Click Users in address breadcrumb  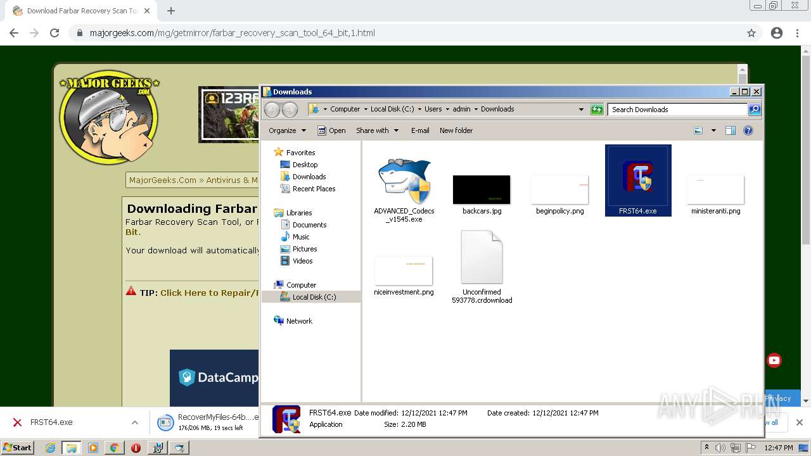click(433, 109)
